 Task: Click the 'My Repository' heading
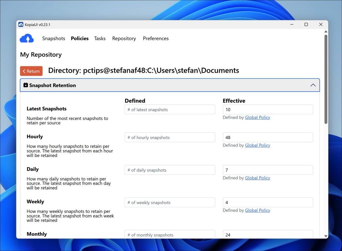coord(41,55)
